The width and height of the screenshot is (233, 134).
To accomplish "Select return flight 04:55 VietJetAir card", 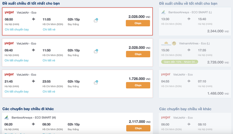I will pos(195,84).
